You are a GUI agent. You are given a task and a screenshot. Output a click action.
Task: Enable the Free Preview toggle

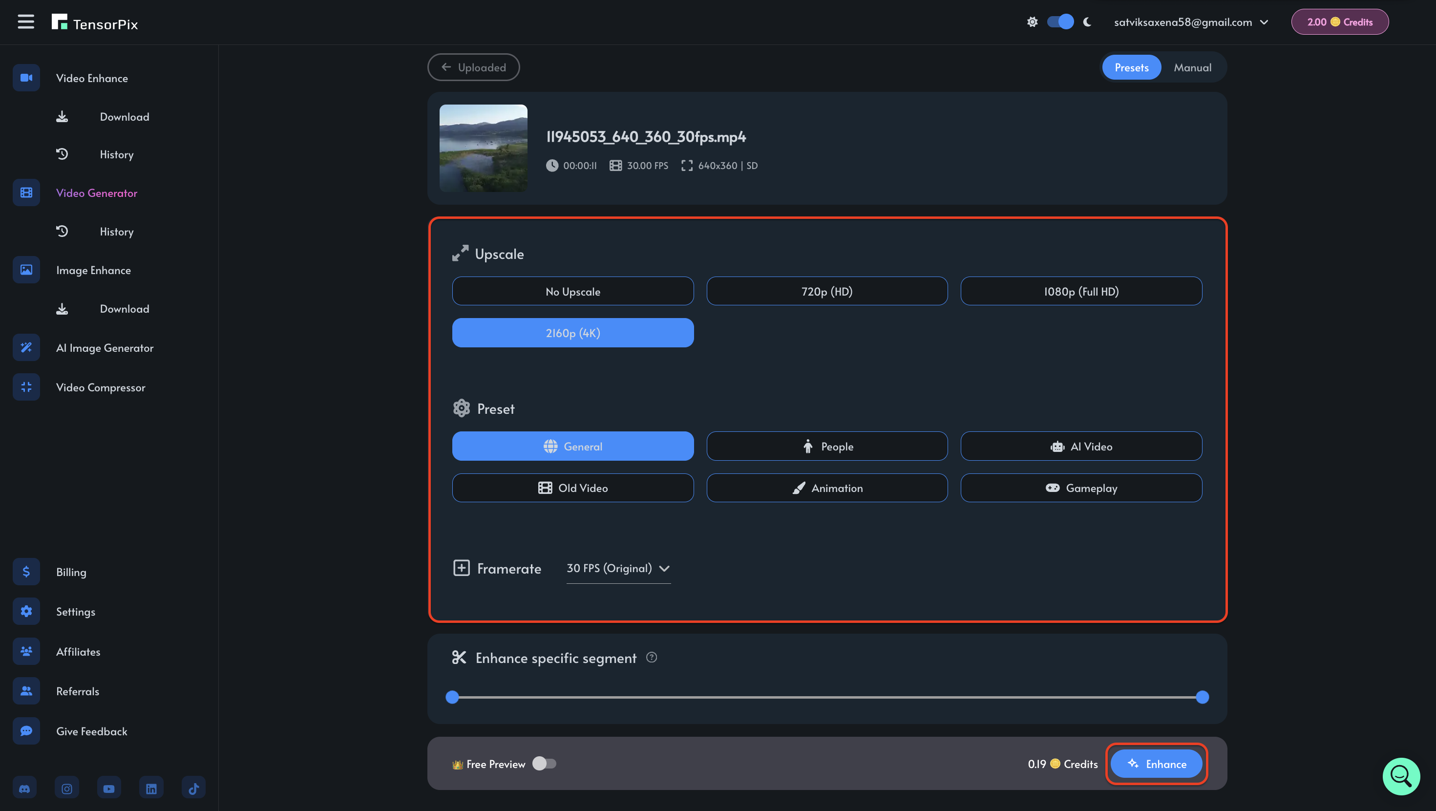click(544, 764)
